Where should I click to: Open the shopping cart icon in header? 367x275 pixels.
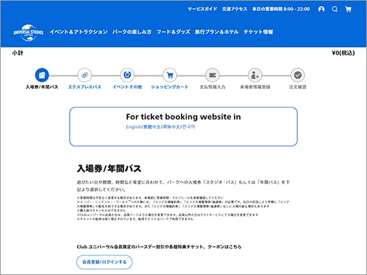[x=348, y=9]
